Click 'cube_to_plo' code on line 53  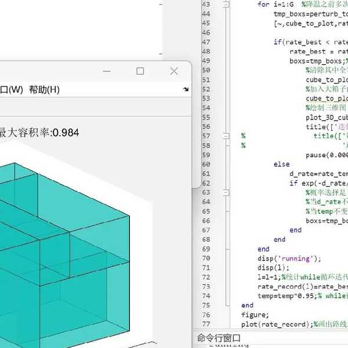tap(327, 99)
